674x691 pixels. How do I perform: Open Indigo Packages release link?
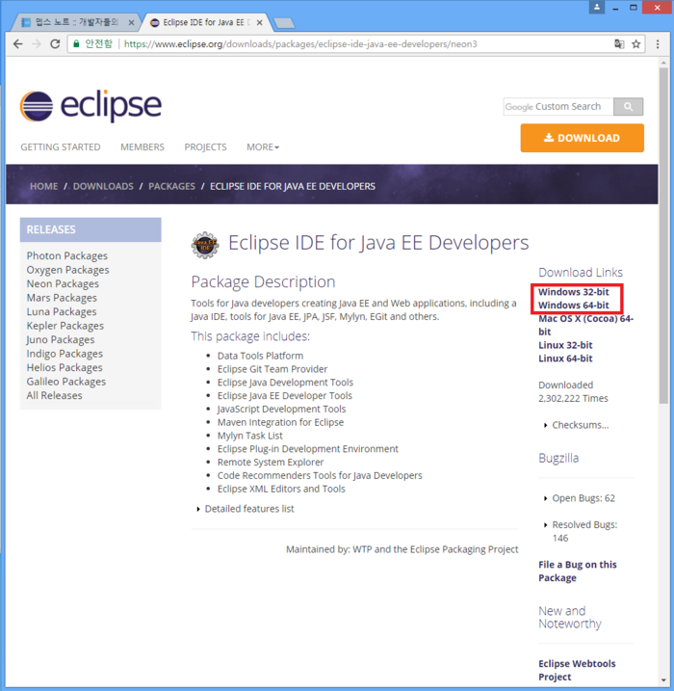click(65, 354)
